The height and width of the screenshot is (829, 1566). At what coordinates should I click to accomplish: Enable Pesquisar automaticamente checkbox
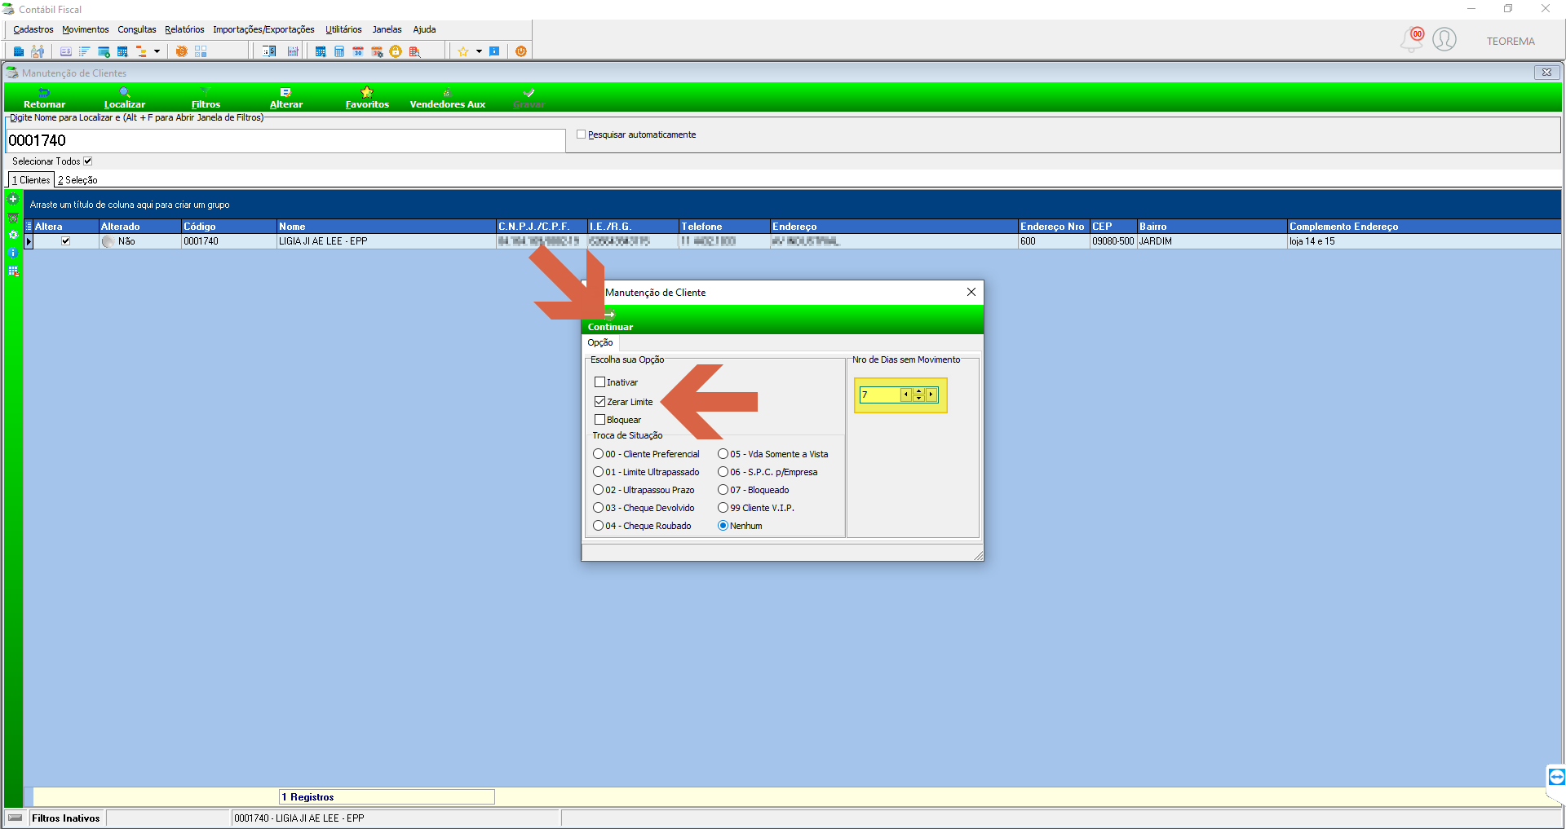point(582,134)
